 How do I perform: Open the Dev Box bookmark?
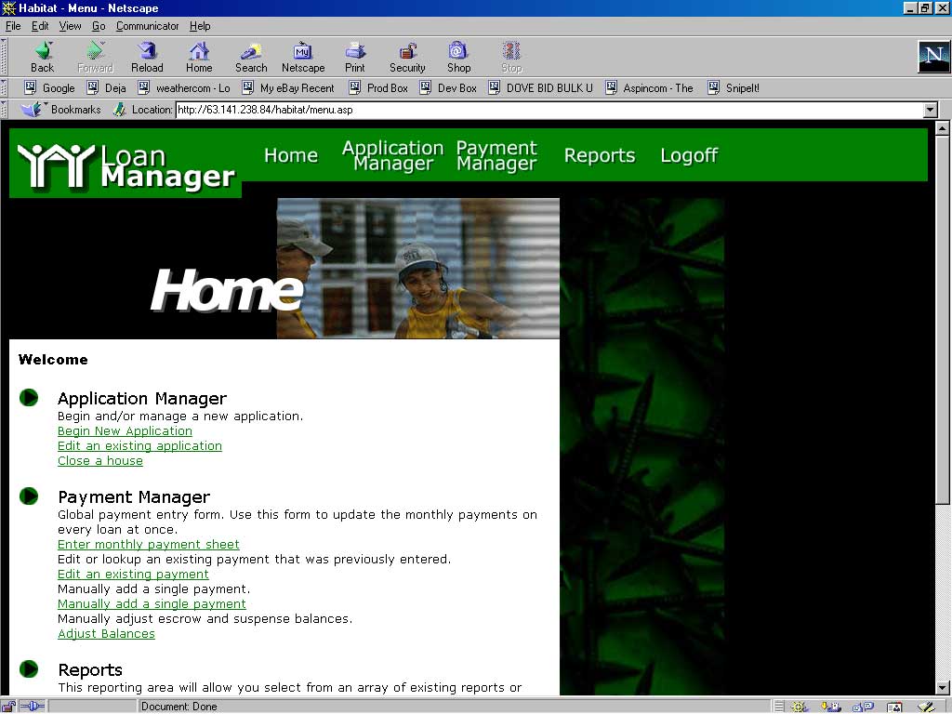(x=448, y=88)
